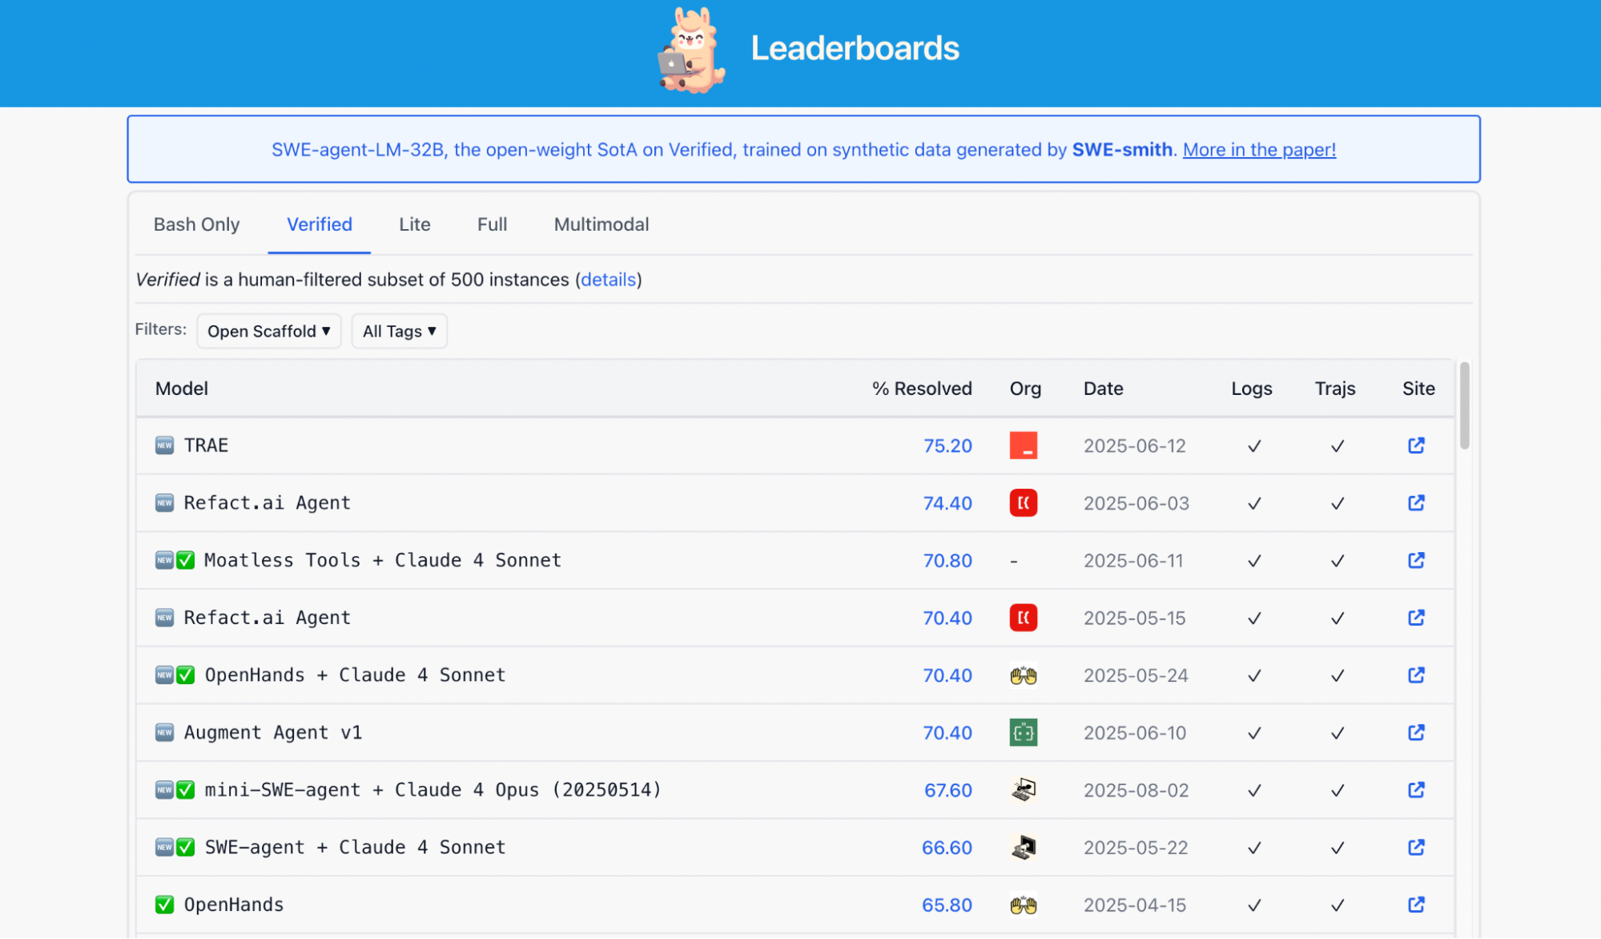The width and height of the screenshot is (1601, 939).
Task: Click the 74.40 resolved score link
Action: click(x=947, y=503)
